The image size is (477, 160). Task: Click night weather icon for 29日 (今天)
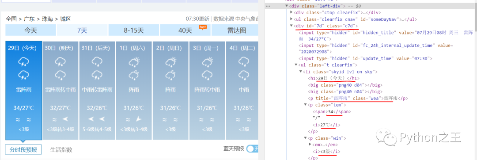(x=24, y=75)
